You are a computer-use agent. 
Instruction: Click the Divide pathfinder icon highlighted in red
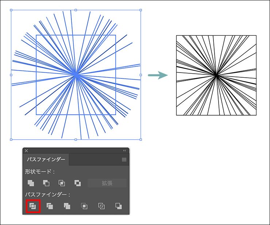click(33, 206)
